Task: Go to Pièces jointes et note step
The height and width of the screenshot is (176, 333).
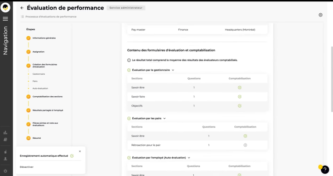Action: pyautogui.click(x=45, y=124)
